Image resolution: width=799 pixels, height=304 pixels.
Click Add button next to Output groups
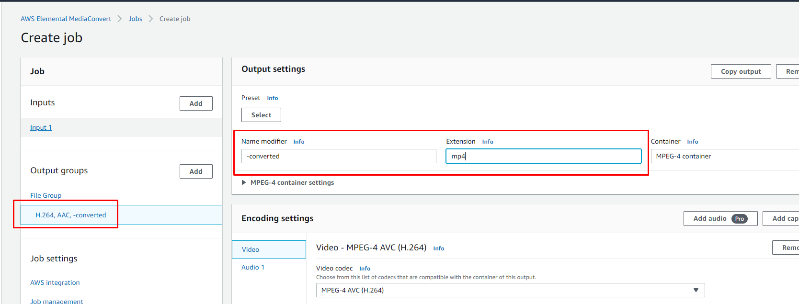click(196, 171)
